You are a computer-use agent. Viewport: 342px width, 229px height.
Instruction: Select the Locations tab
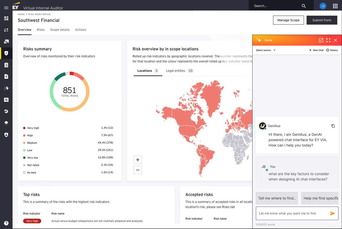click(148, 71)
